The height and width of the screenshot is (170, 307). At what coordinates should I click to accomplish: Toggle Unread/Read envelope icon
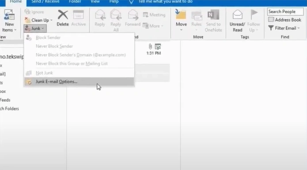coord(237,15)
